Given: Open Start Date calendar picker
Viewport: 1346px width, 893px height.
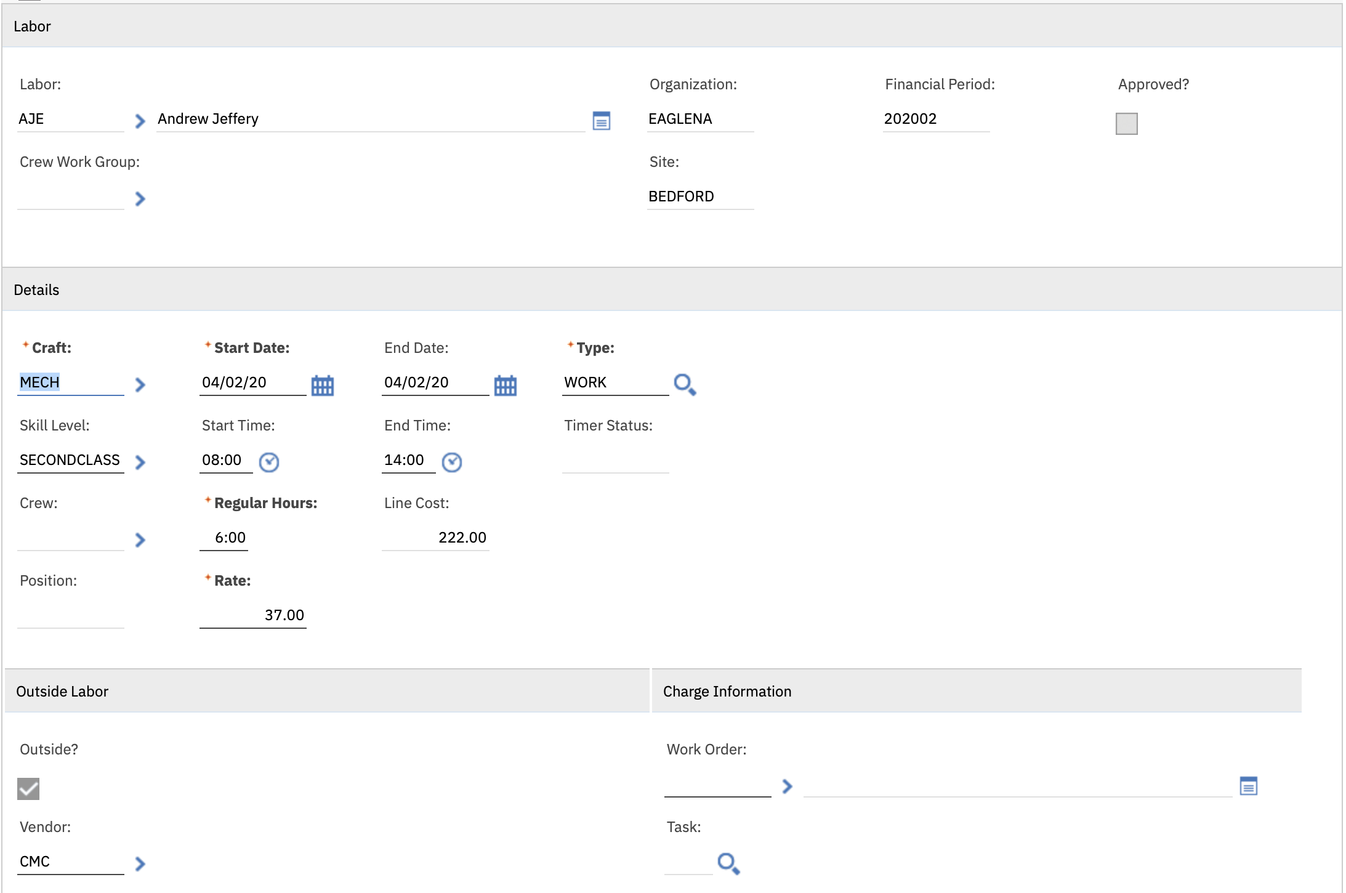Looking at the screenshot, I should (x=322, y=385).
